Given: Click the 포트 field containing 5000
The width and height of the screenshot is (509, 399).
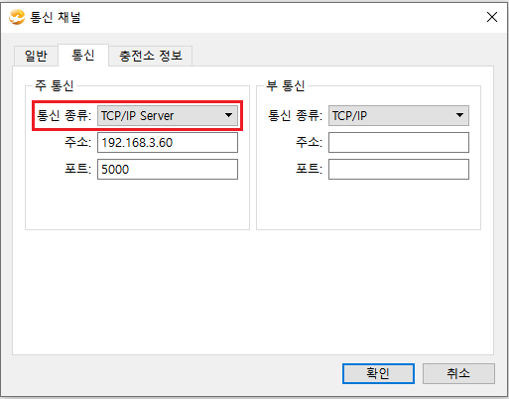Looking at the screenshot, I should 168,170.
